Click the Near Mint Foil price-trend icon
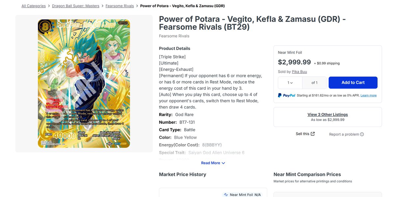Screen dimensions: 395x197 (x=226, y=195)
